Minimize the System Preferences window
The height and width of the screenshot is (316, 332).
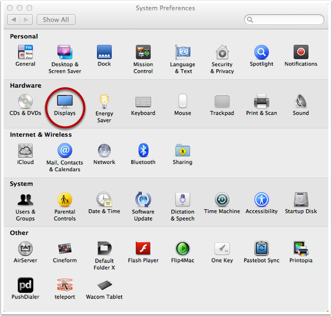pos(20,8)
